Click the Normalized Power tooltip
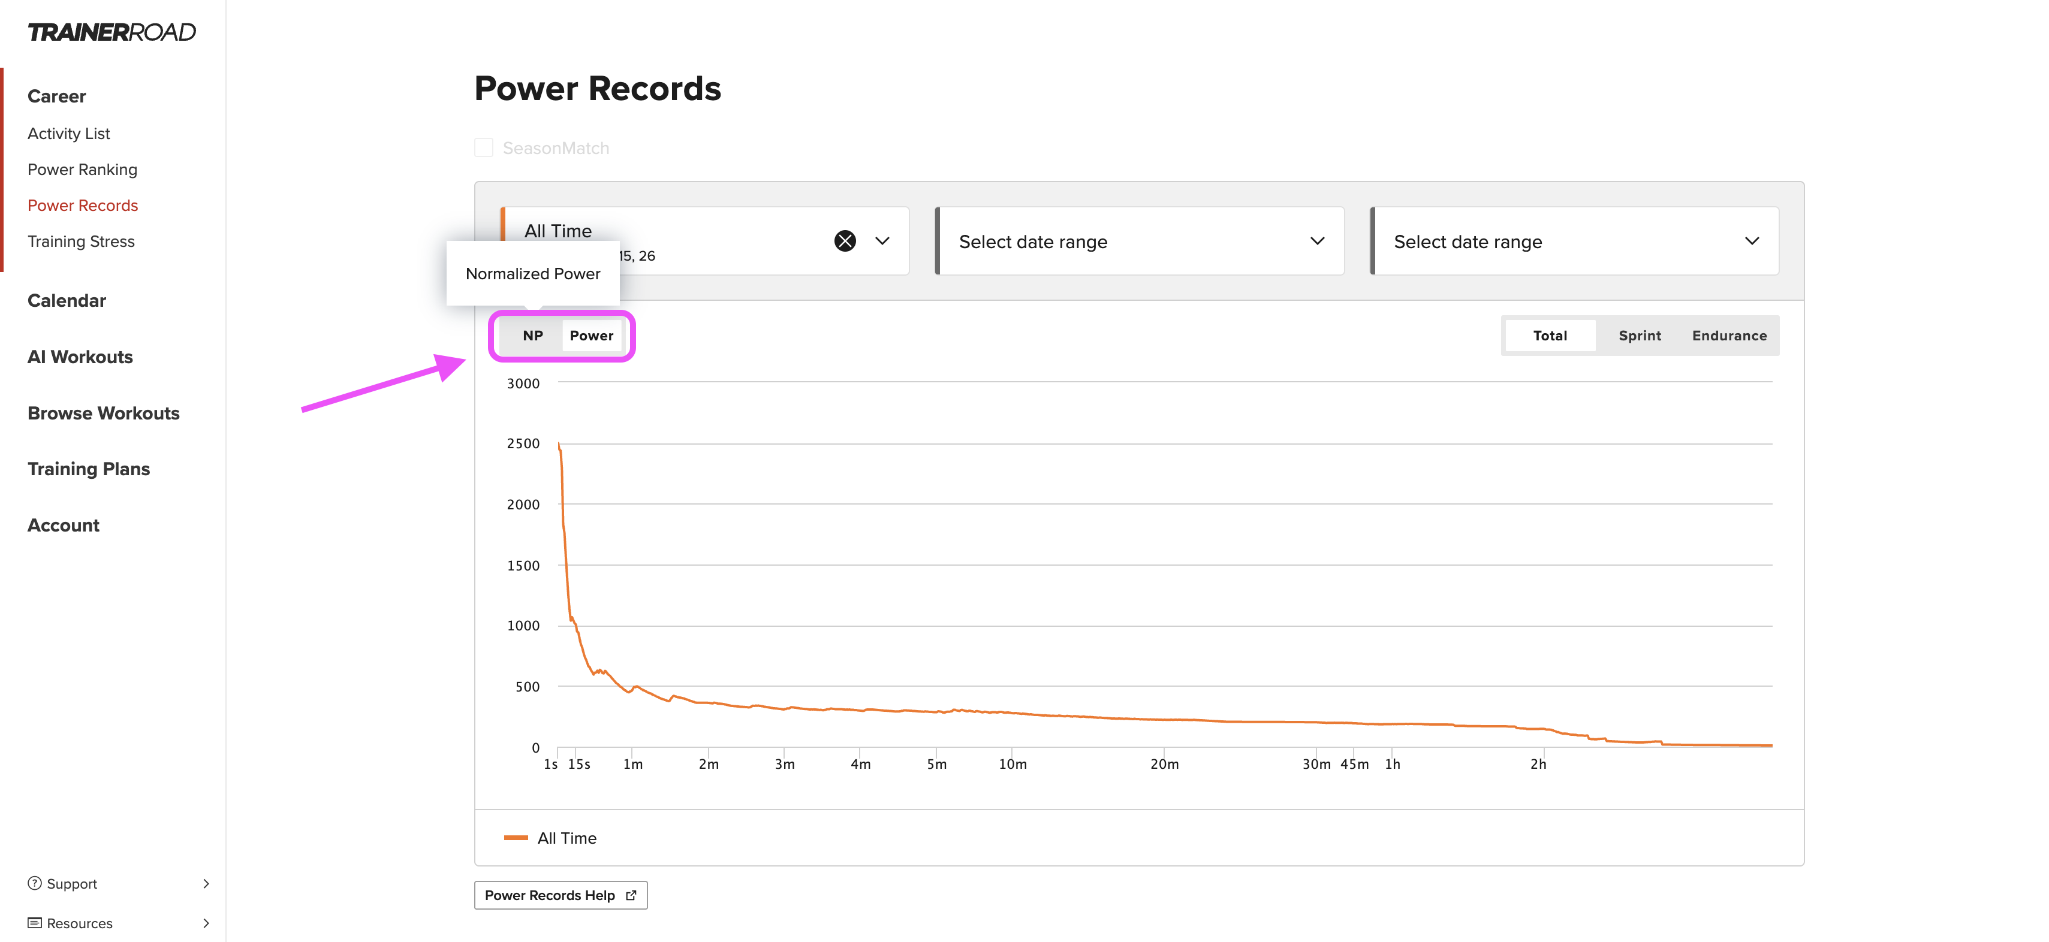 (533, 273)
